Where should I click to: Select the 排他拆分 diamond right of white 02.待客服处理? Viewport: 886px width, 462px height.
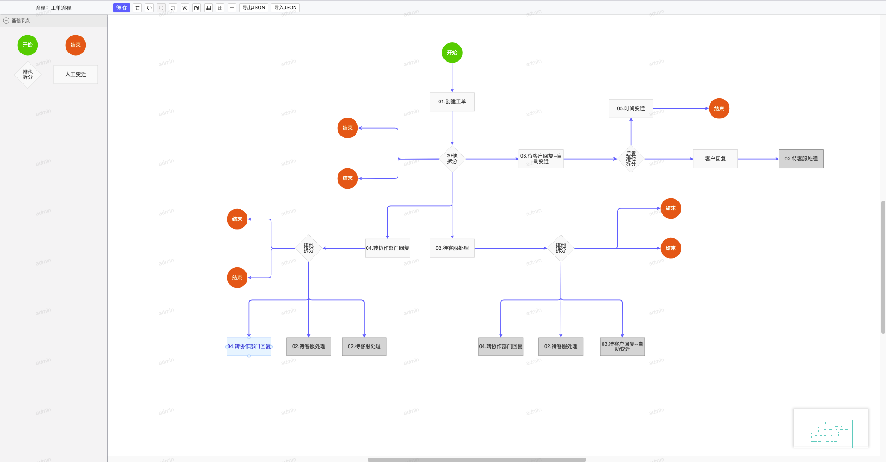[561, 248]
